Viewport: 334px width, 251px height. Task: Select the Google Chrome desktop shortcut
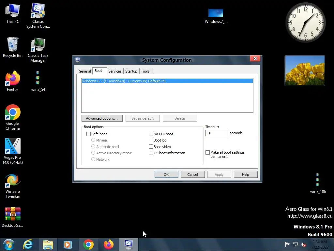(13, 117)
